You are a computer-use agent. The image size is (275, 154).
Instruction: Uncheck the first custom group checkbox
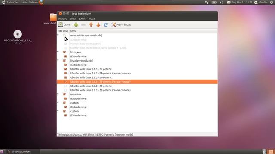pos(64,103)
